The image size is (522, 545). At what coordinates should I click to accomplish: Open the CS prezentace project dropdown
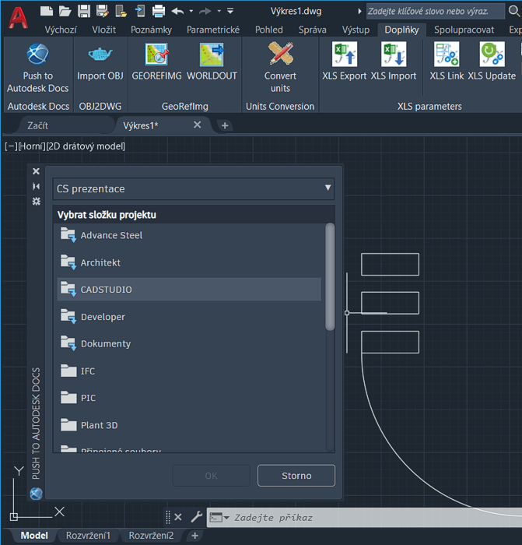click(x=194, y=188)
